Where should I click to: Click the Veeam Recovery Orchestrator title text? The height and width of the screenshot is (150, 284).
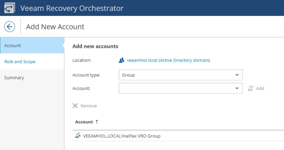(x=72, y=8)
